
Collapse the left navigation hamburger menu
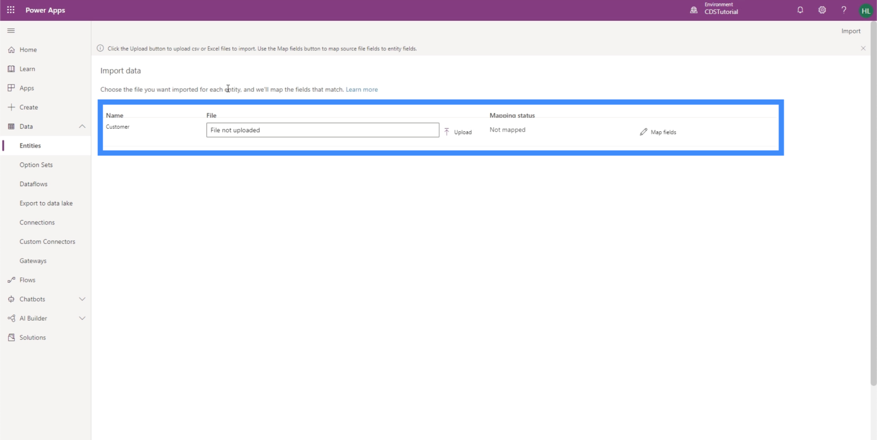(11, 31)
